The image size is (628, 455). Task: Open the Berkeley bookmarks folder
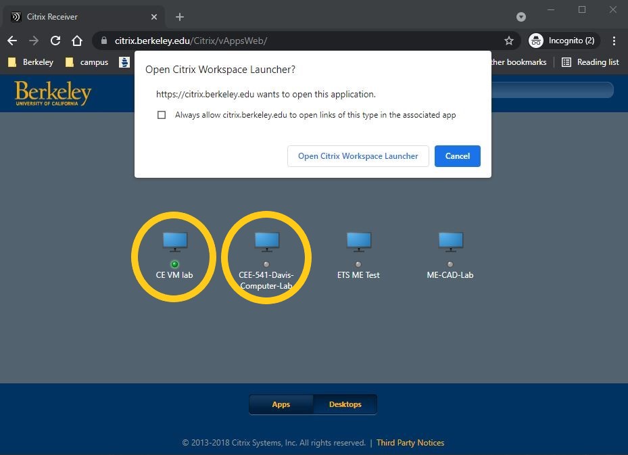(31, 62)
